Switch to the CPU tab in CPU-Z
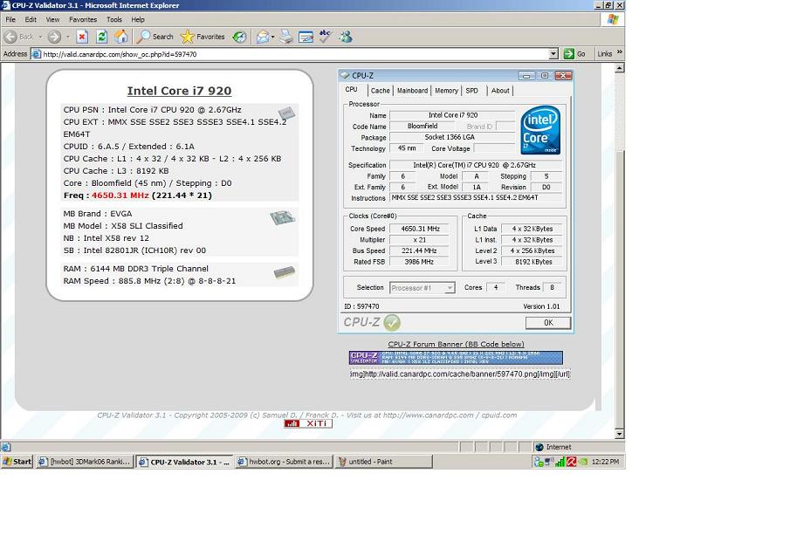 pos(352,89)
